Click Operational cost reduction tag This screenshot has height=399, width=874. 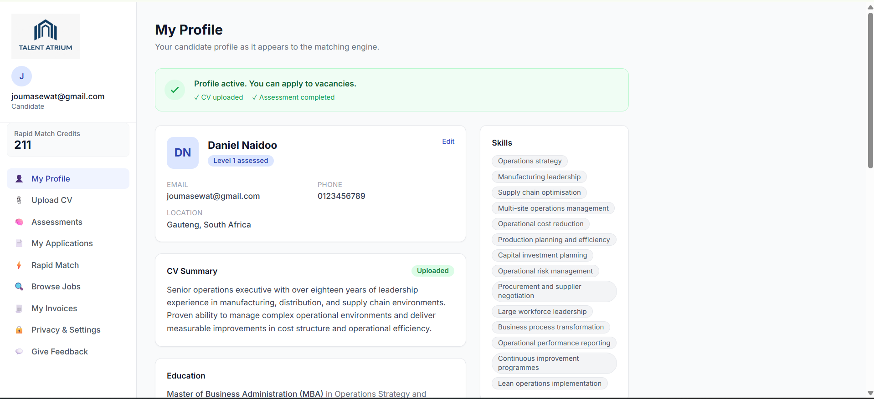tap(540, 224)
